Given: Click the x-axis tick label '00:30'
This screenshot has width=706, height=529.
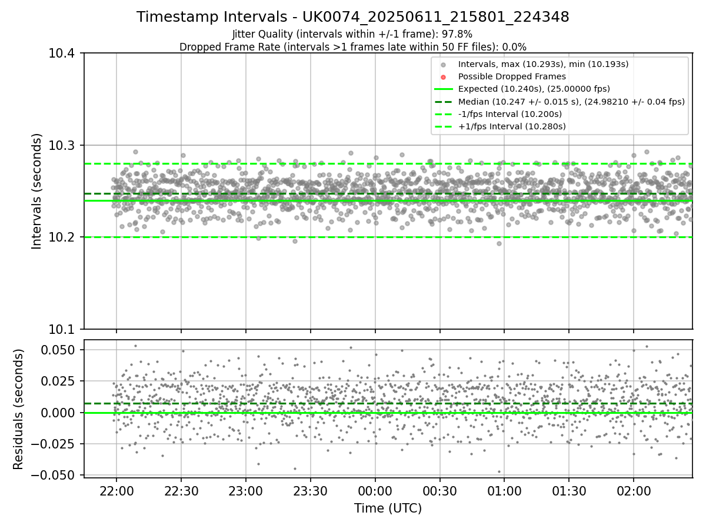Looking at the screenshot, I should [439, 490].
